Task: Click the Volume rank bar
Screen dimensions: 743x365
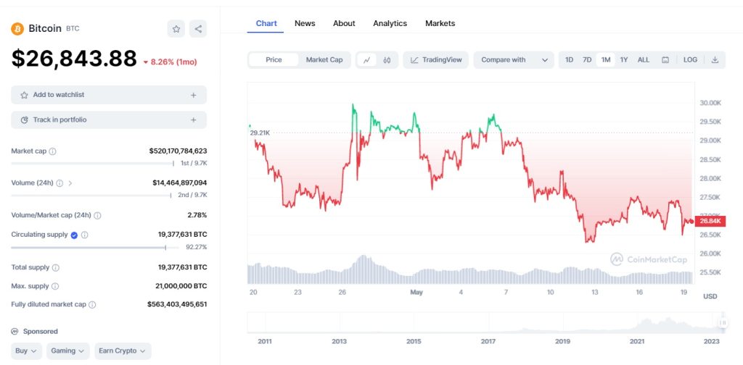Action: pos(91,196)
